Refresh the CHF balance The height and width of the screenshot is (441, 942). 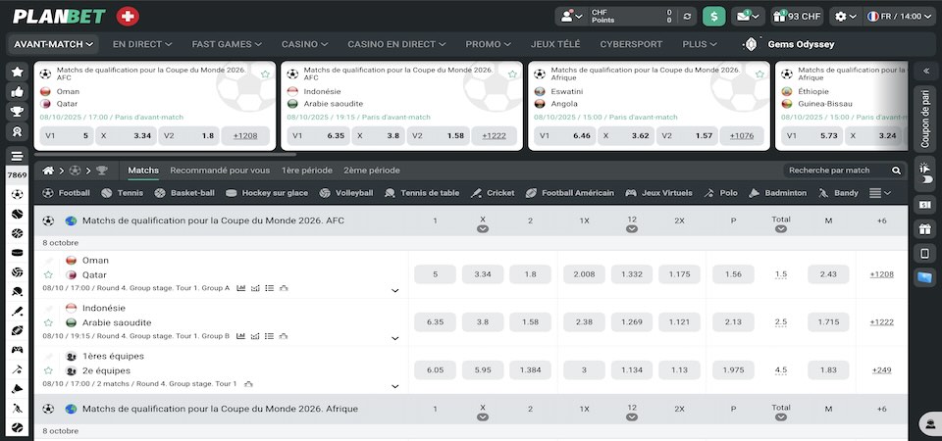coord(687,16)
